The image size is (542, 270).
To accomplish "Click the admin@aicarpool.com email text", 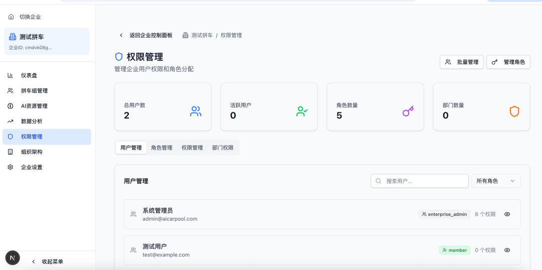I will coord(170,219).
